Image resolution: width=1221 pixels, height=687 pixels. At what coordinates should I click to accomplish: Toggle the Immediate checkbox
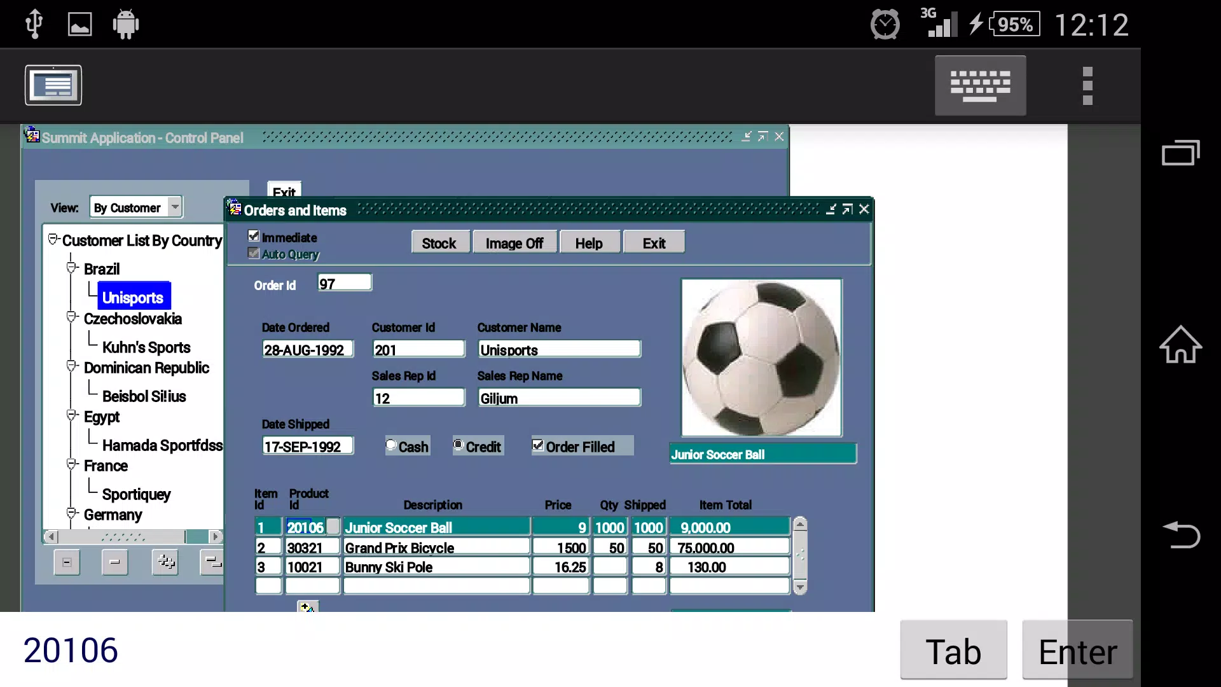point(254,236)
